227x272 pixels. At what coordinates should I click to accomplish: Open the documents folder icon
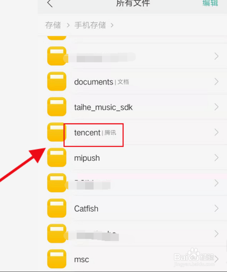point(57,81)
